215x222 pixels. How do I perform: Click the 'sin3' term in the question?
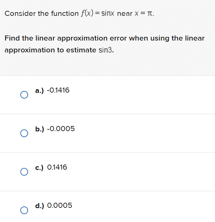pos(105,50)
